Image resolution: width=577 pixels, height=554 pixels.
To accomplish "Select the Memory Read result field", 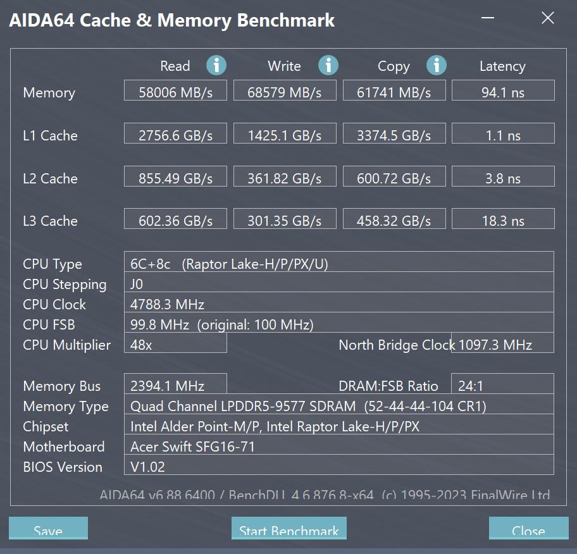I will tap(176, 91).
